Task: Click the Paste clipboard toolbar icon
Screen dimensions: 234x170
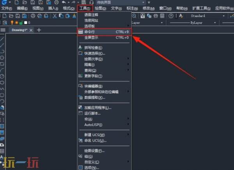Action: pyautogui.click(x=68, y=16)
